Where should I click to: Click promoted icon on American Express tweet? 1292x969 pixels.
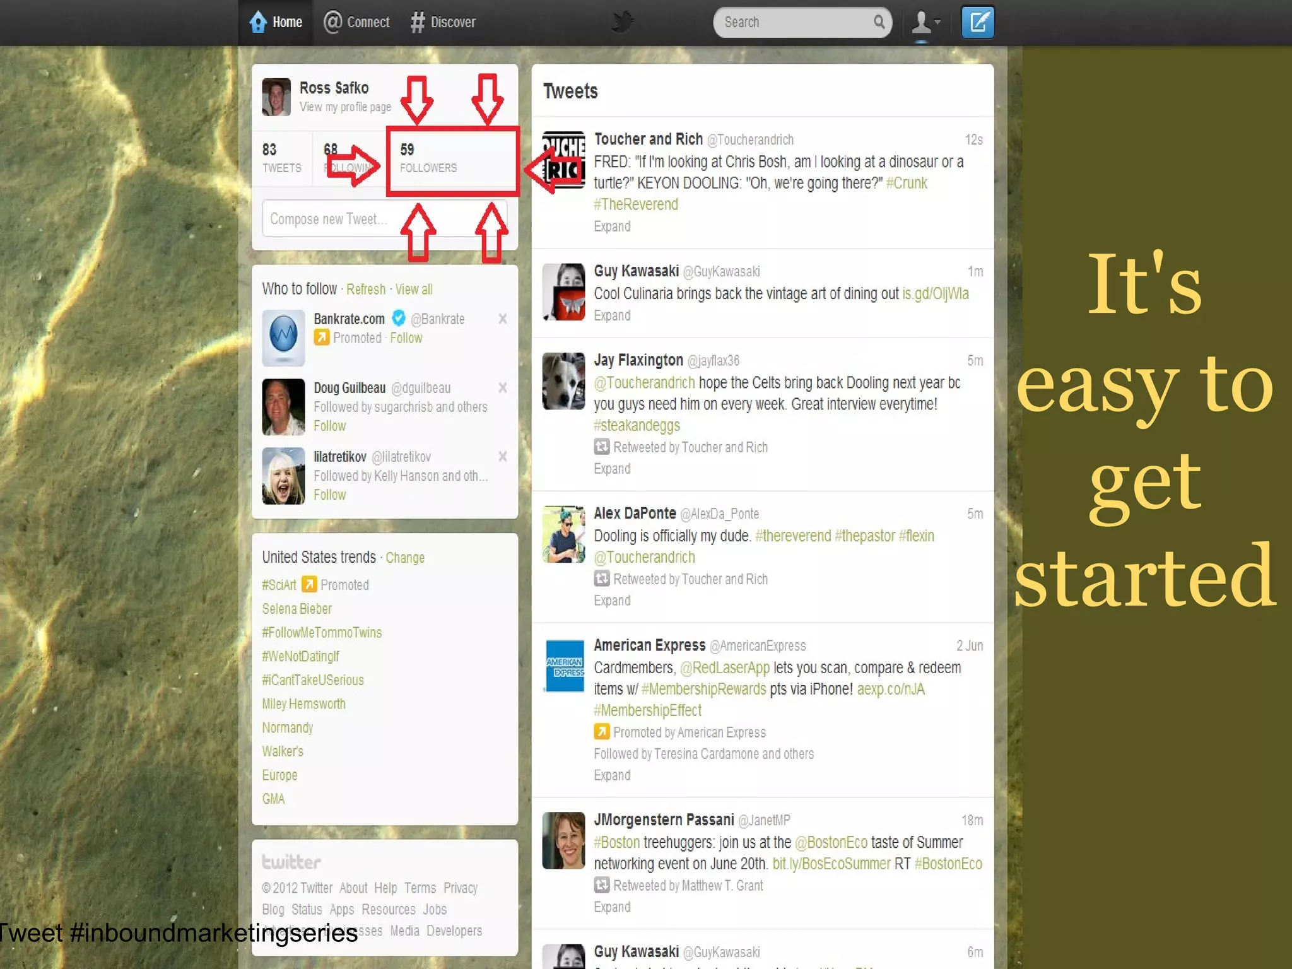(602, 732)
